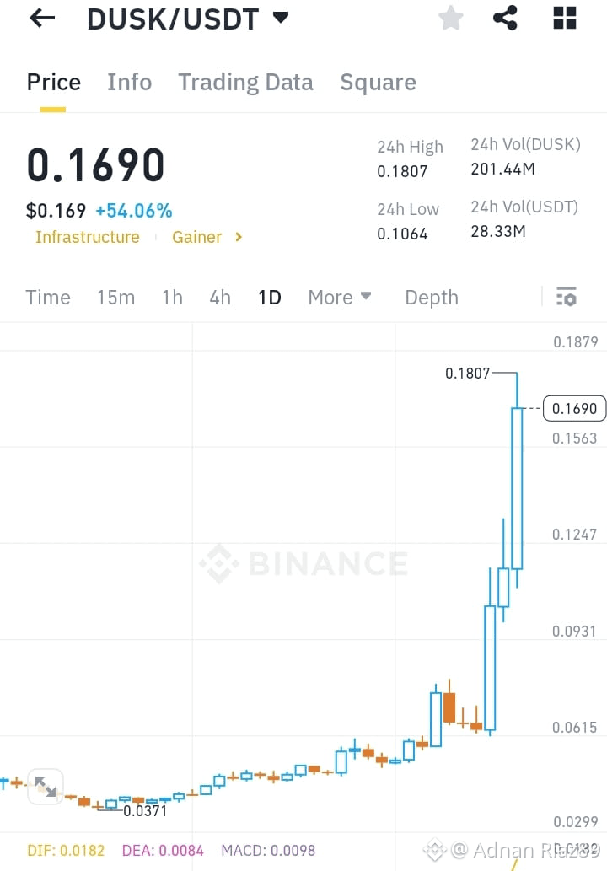This screenshot has height=871, width=607.
Task: Select the 15m chart interval
Action: point(116,297)
